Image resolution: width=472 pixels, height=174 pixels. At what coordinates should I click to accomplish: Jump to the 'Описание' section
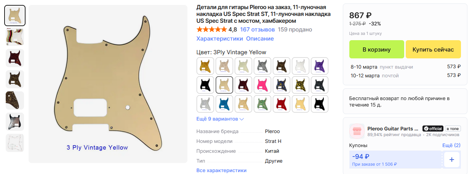[260, 39]
